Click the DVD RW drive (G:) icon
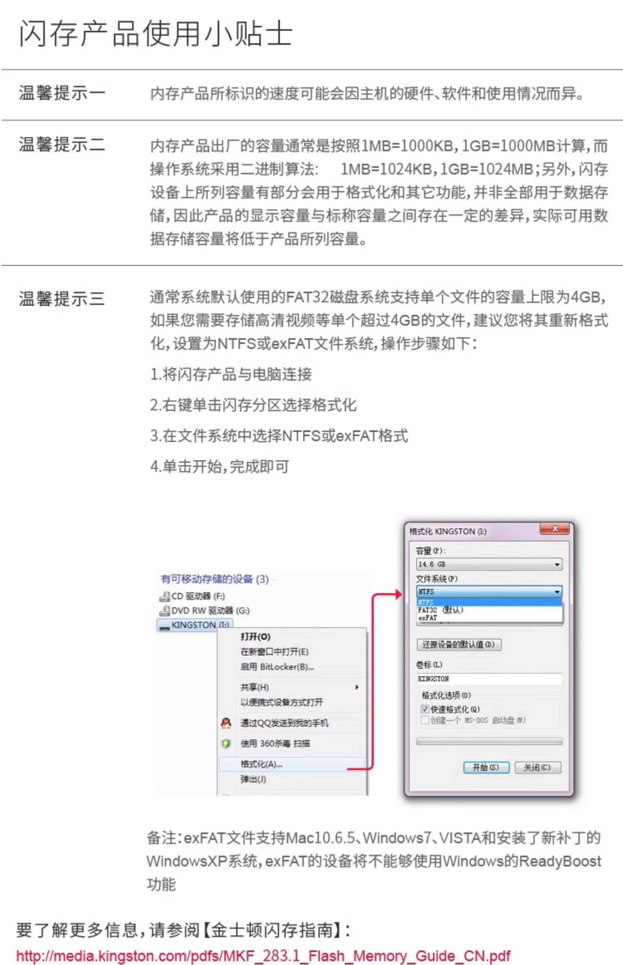This screenshot has height=965, width=623. [165, 611]
